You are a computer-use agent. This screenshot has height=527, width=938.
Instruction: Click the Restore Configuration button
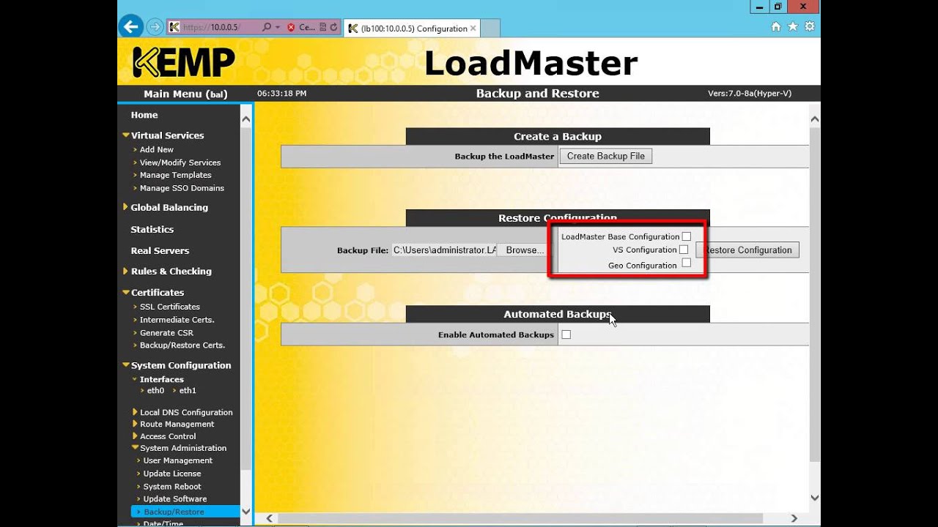[x=747, y=250]
